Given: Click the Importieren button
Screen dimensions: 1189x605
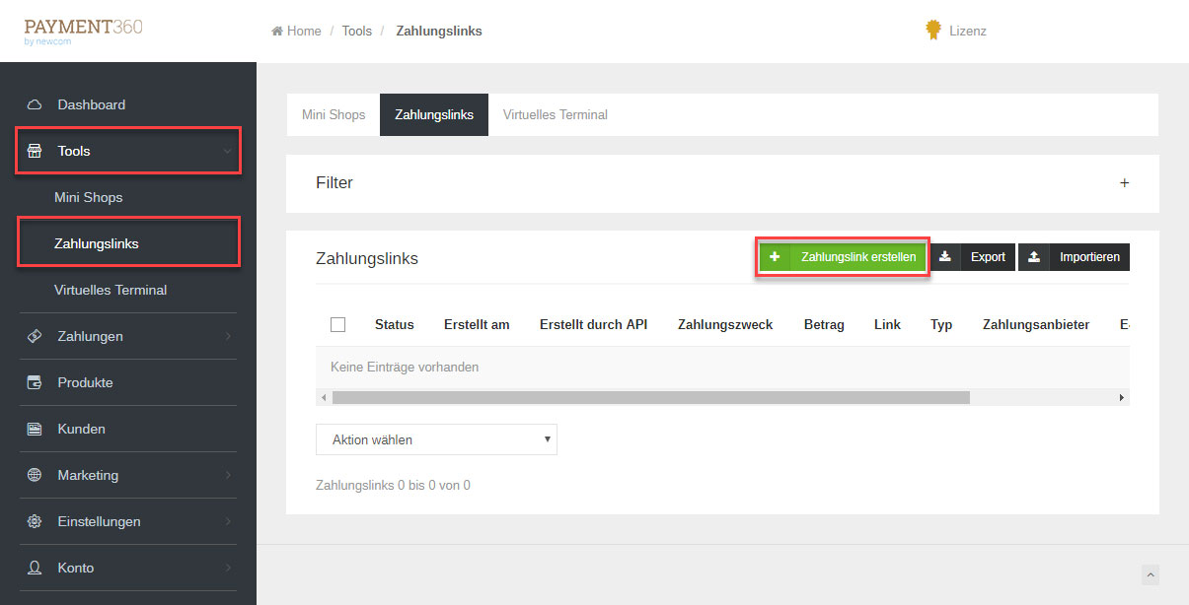Looking at the screenshot, I should [x=1075, y=257].
